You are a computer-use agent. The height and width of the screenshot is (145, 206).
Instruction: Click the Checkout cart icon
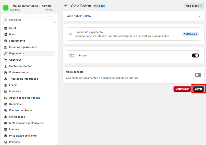[6, 60]
